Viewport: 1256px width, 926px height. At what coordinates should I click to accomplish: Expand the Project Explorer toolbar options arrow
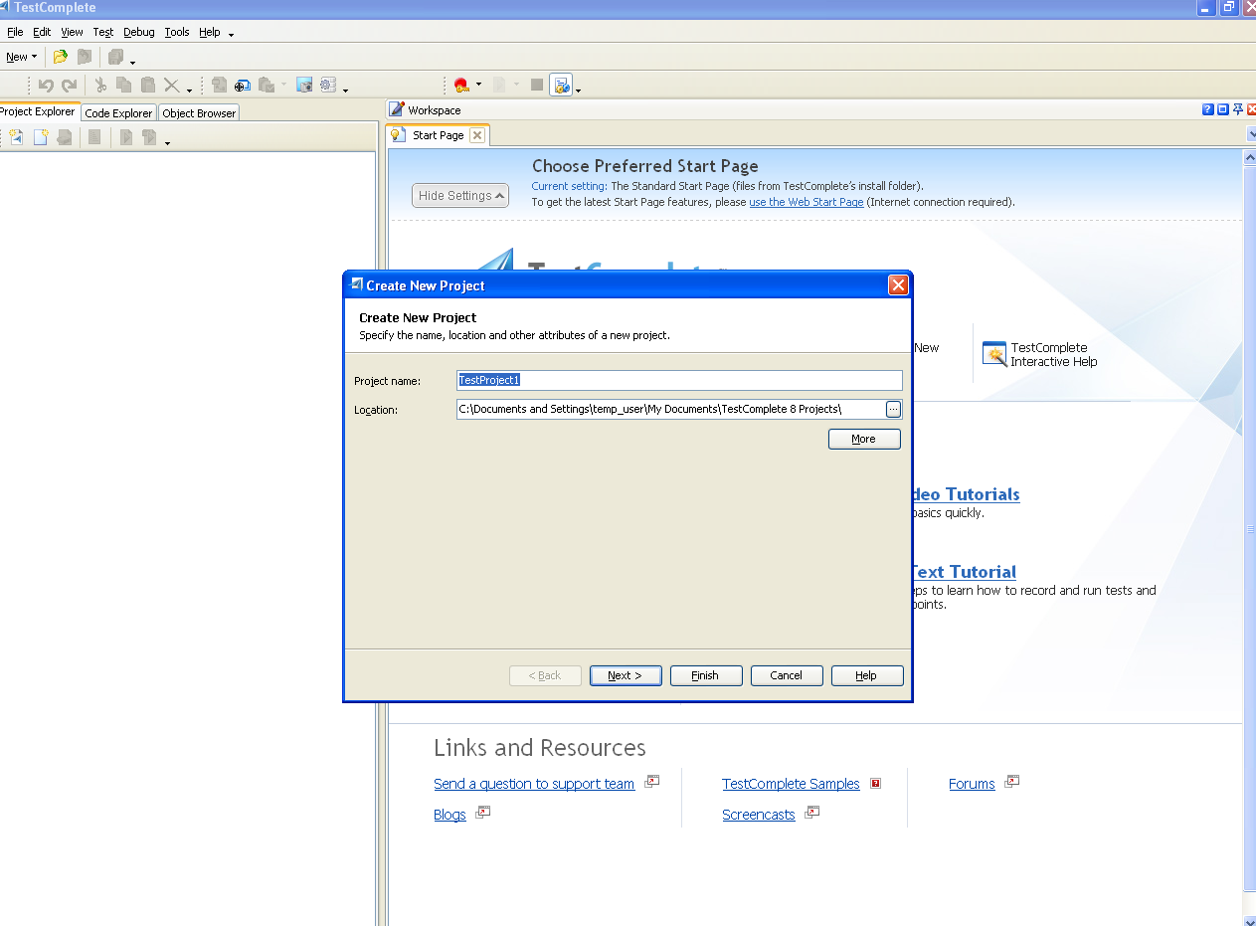click(167, 142)
